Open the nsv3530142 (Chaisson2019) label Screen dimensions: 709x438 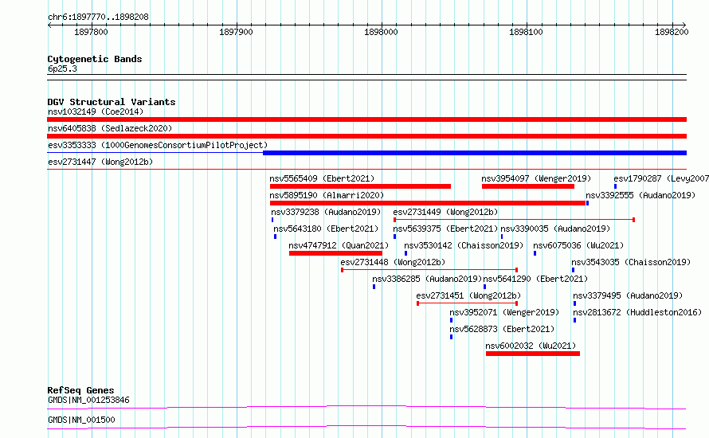(464, 245)
